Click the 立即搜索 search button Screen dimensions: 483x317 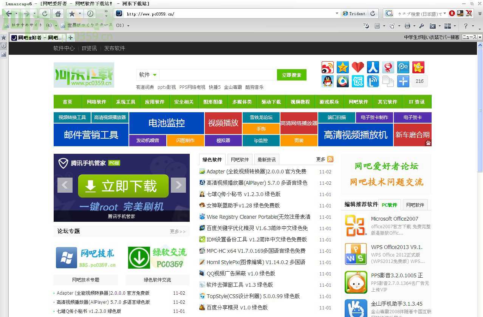291,74
